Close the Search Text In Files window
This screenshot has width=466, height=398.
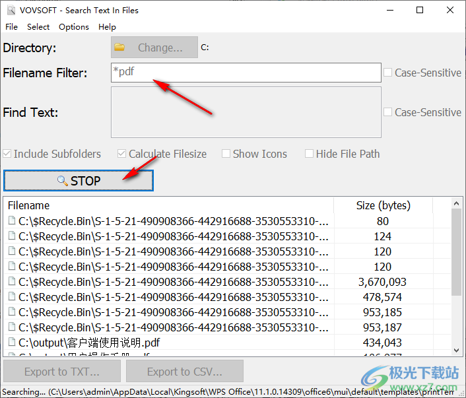click(x=450, y=11)
